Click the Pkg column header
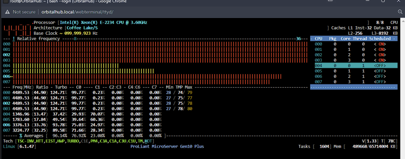This screenshot has height=159, width=405. point(333,39)
